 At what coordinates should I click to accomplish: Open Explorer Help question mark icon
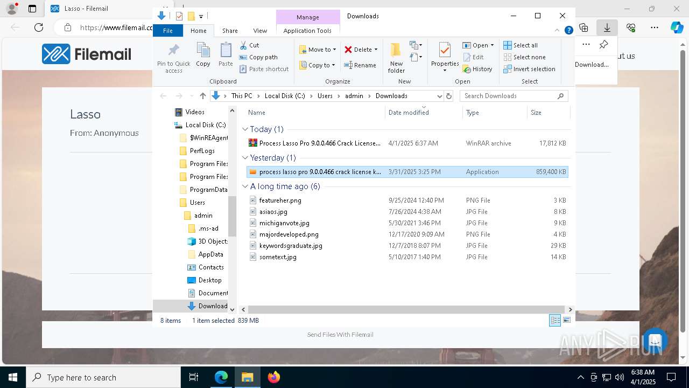[568, 31]
